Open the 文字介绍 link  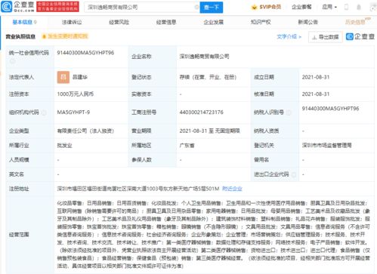coord(289,37)
